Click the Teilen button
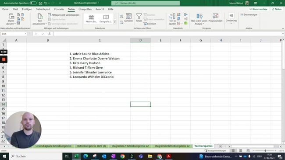The width and height of the screenshot is (285, 160). pos(277,9)
